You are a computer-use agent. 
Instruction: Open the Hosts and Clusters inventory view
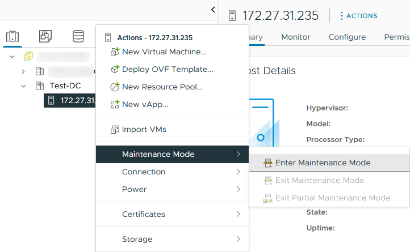coord(12,36)
